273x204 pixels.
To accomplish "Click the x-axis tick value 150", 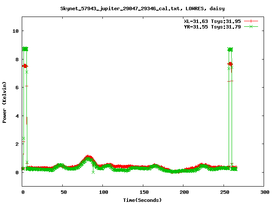I will (x=144, y=192).
